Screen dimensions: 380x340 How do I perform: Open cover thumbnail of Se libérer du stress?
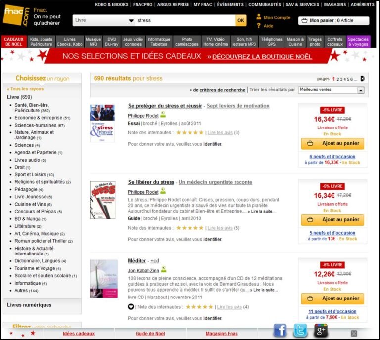point(102,200)
